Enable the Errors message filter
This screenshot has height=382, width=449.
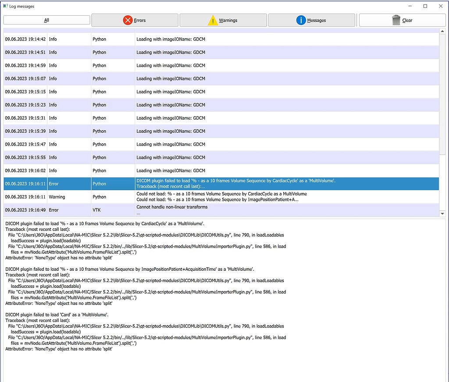tap(134, 20)
